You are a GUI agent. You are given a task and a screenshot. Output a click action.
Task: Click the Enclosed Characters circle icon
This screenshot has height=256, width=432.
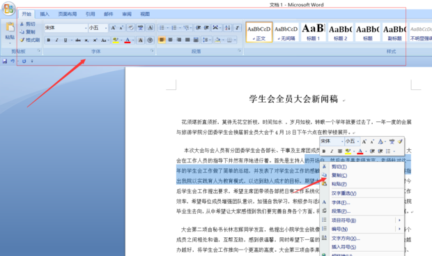[150, 40]
